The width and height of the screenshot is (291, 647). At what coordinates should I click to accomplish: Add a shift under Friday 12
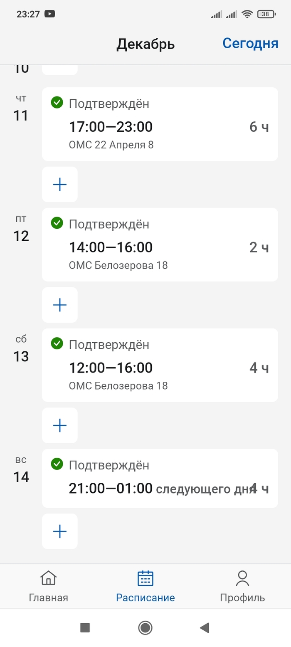[60, 305]
